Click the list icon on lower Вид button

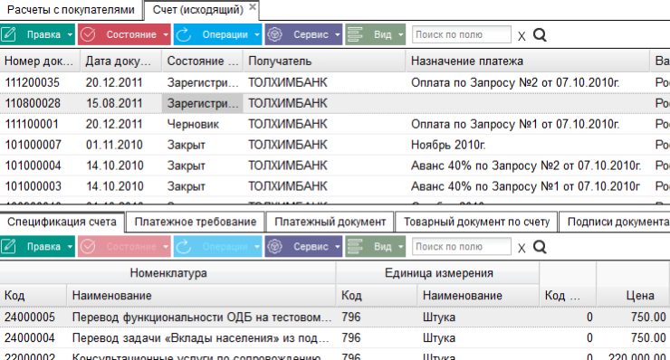pyautogui.click(x=355, y=246)
